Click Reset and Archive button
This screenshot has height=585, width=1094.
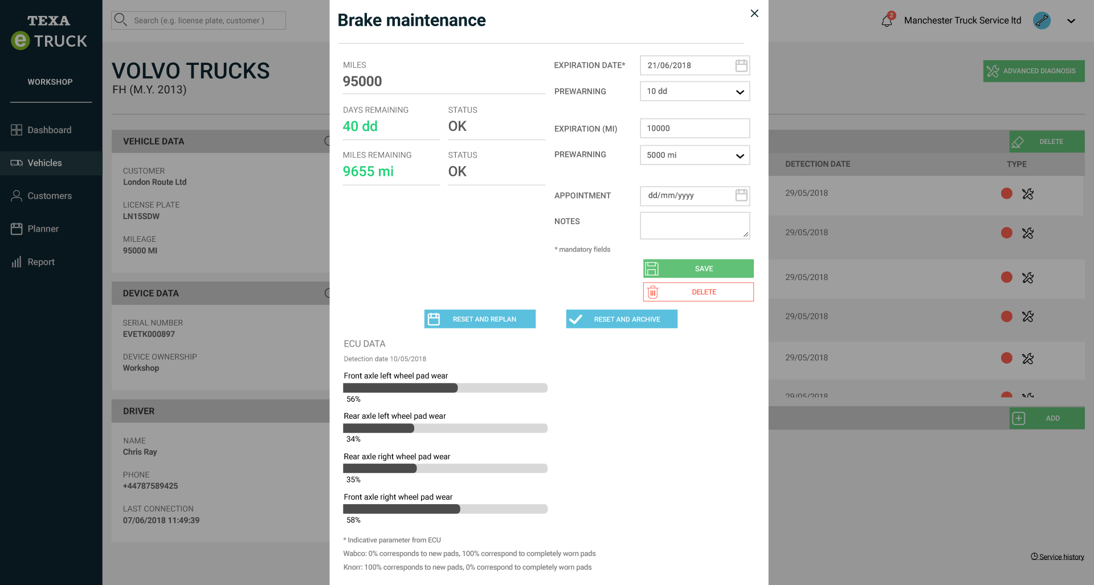(x=622, y=319)
